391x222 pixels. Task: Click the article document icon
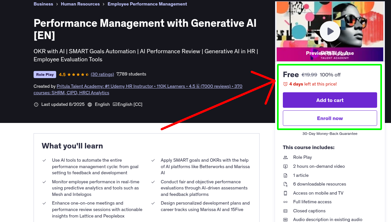pos(285,176)
